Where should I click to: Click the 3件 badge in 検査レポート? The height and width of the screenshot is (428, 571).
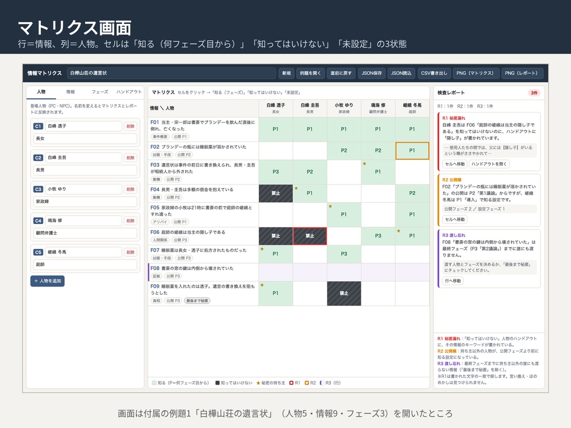(x=534, y=93)
